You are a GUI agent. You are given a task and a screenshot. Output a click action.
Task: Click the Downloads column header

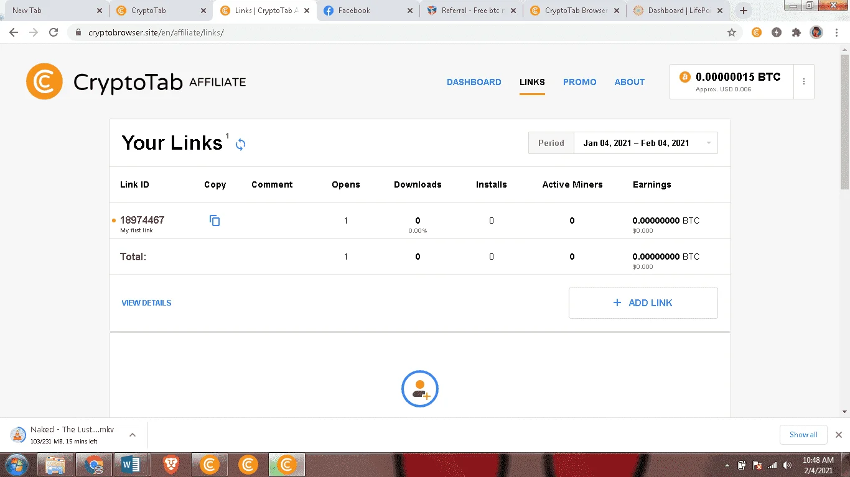click(418, 184)
